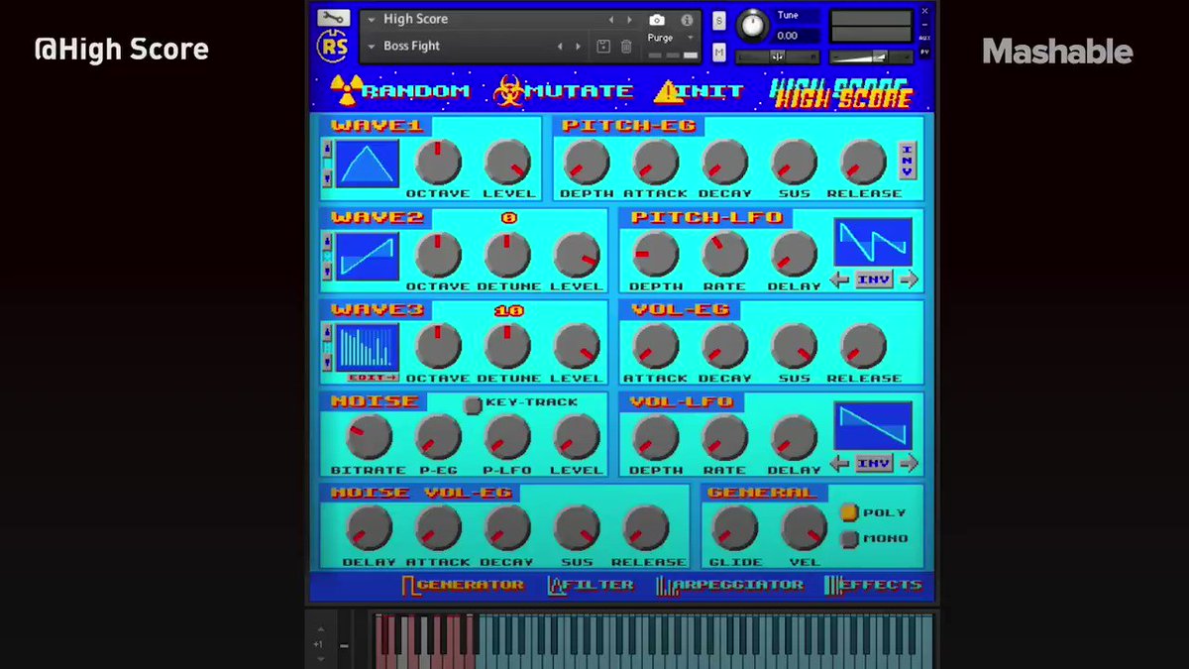The width and height of the screenshot is (1189, 669).
Task: Click the Pitch-EG Depth knob
Action: click(586, 162)
